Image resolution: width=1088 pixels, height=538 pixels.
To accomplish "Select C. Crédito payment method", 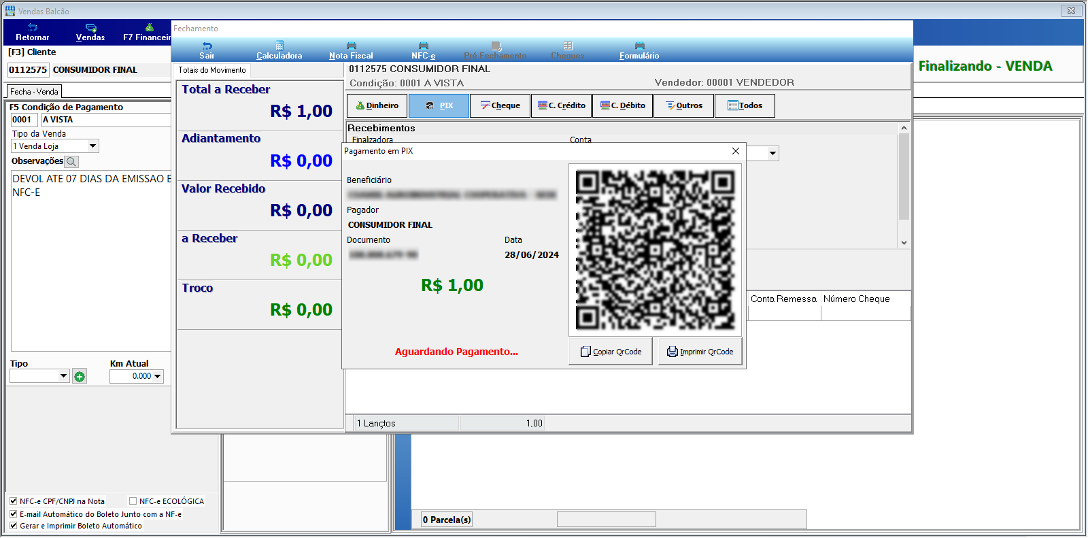I will (561, 105).
